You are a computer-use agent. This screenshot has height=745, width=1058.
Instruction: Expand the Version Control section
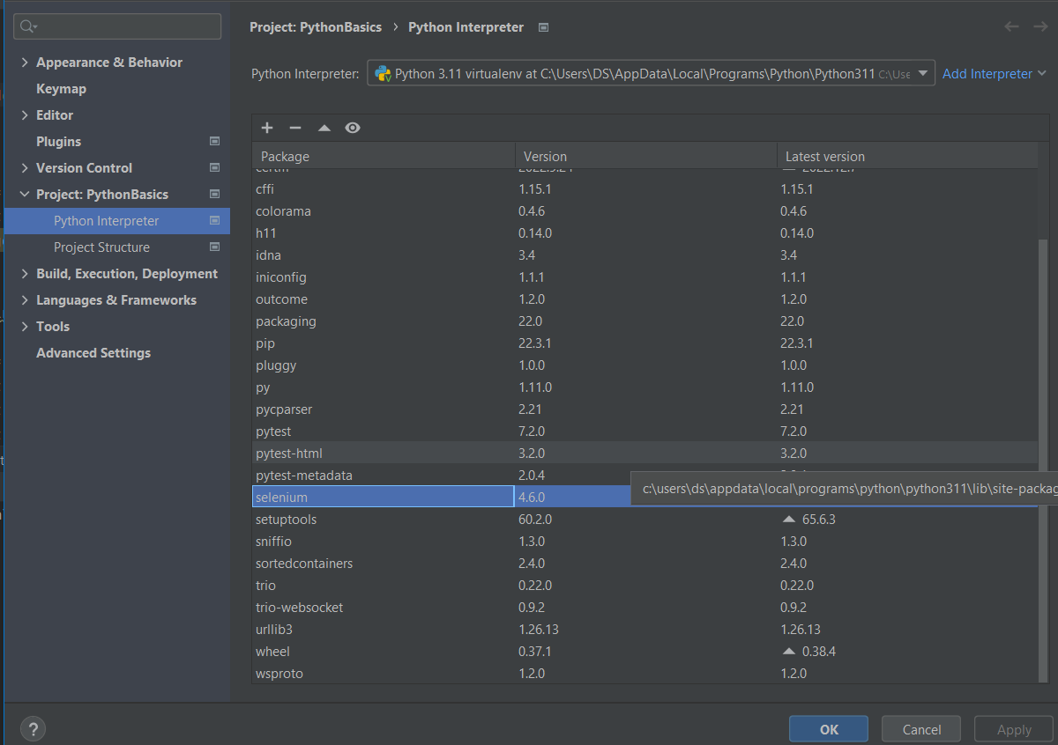pyautogui.click(x=24, y=168)
